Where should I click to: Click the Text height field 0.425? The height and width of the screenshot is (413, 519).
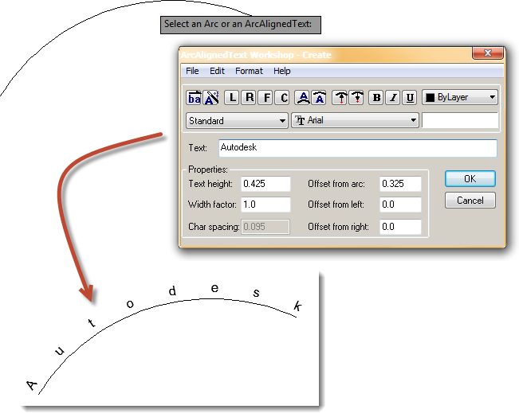pos(265,184)
